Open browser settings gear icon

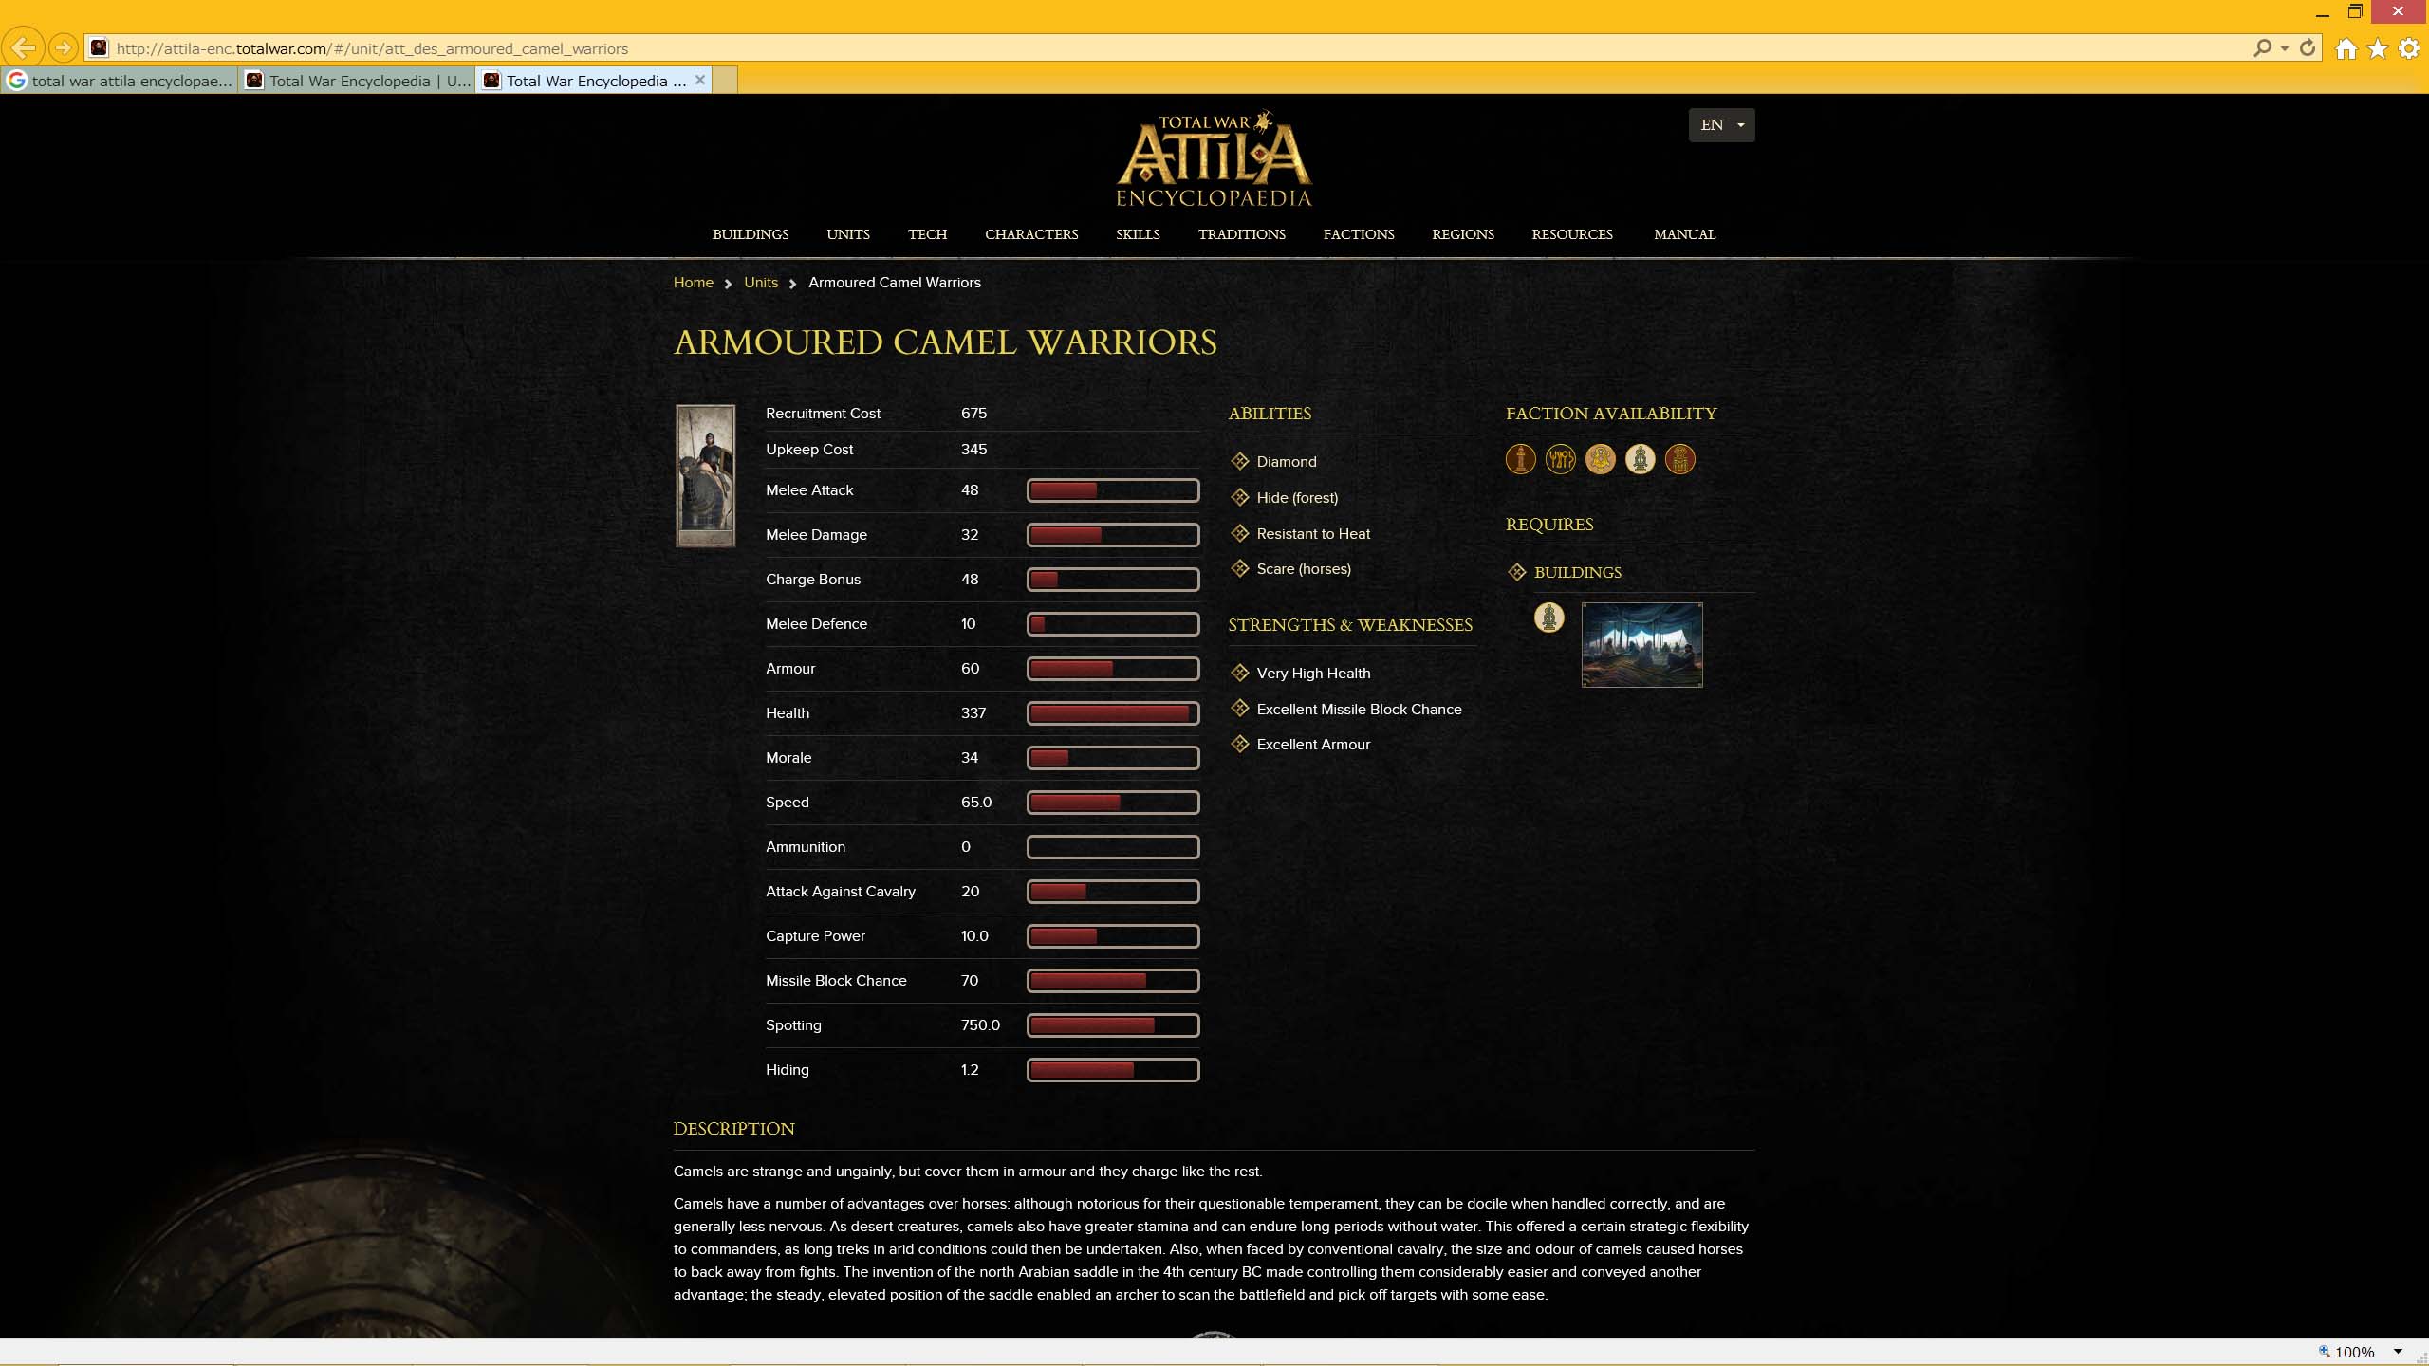click(2409, 48)
